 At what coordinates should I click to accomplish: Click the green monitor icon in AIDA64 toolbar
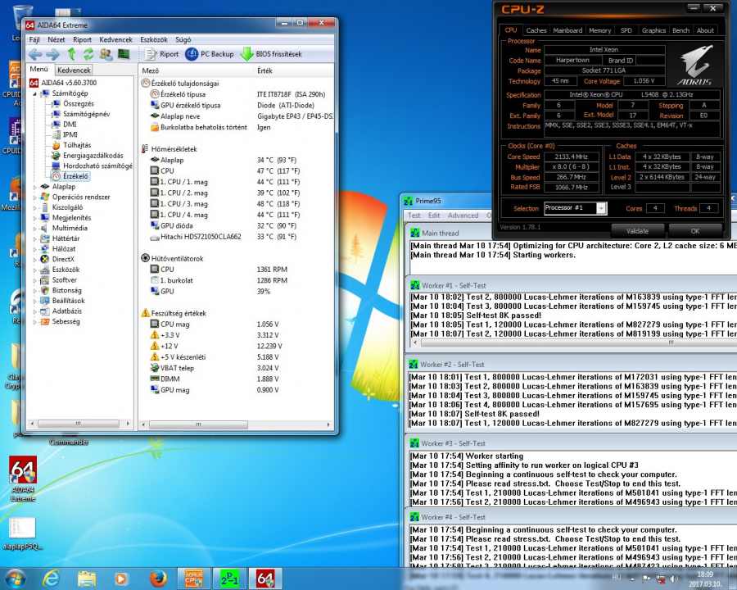[124, 54]
